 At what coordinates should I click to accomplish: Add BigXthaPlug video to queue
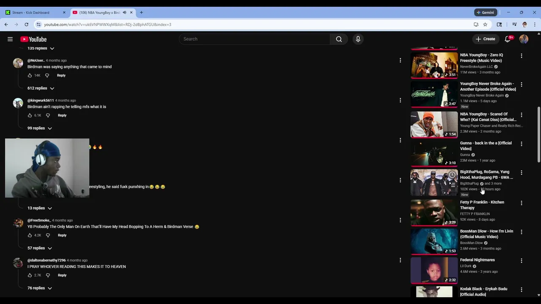[x=452, y=185]
